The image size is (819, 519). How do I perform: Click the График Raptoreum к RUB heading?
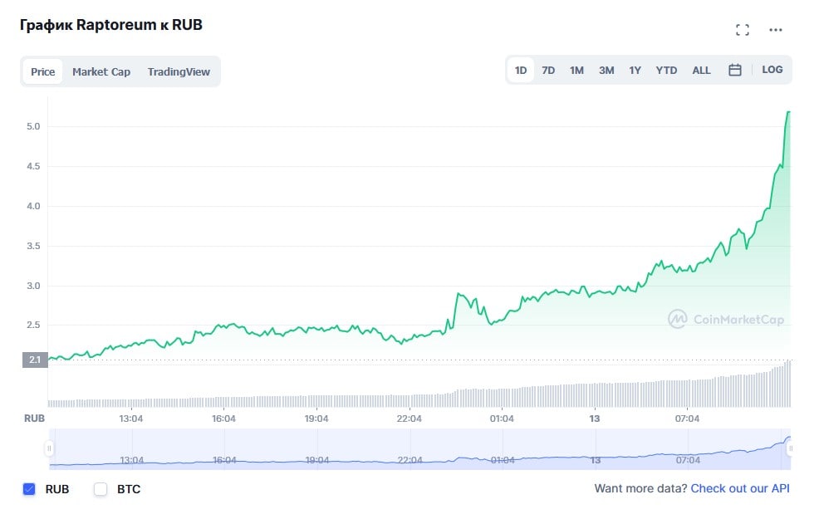[x=110, y=25]
